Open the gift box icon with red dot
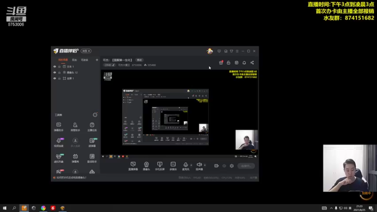Viewport: 377px width, 212px height. tap(221, 63)
